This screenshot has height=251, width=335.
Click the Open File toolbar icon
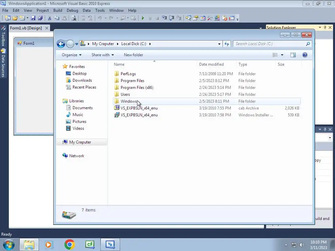tap(15, 18)
